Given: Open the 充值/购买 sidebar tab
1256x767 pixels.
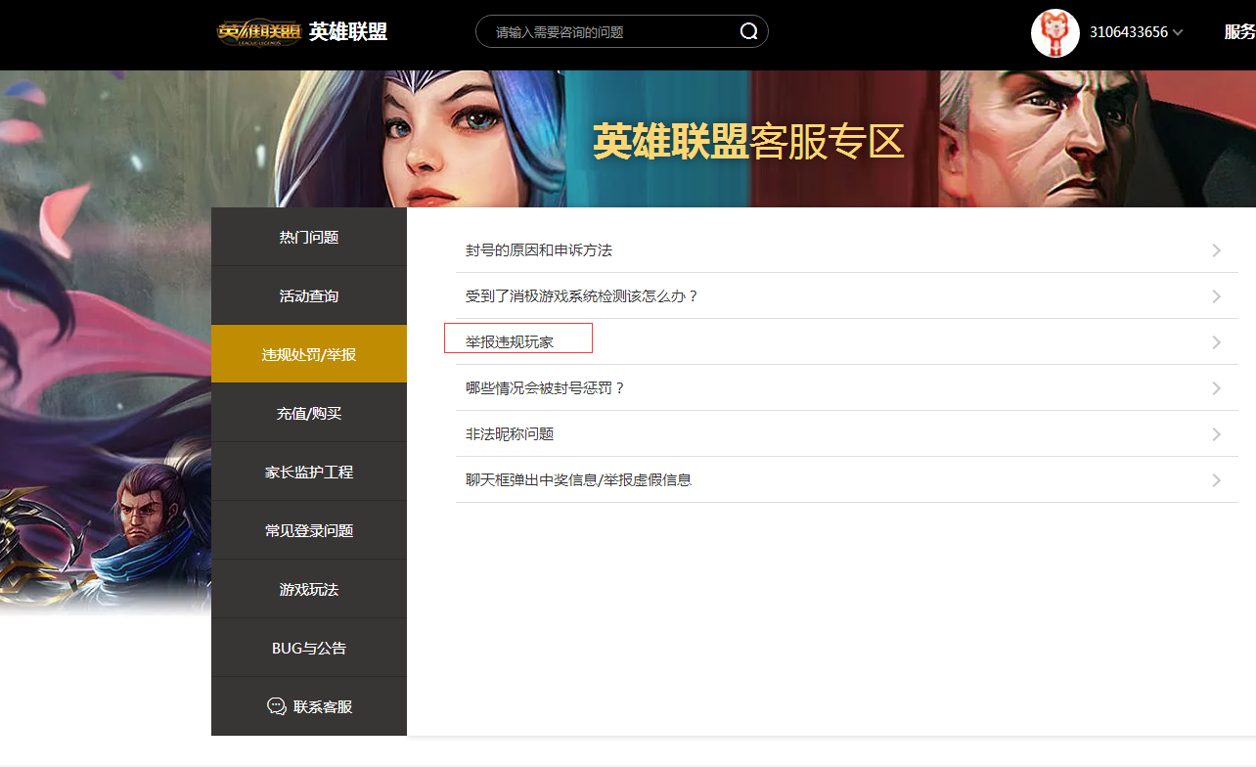Looking at the screenshot, I should [309, 413].
